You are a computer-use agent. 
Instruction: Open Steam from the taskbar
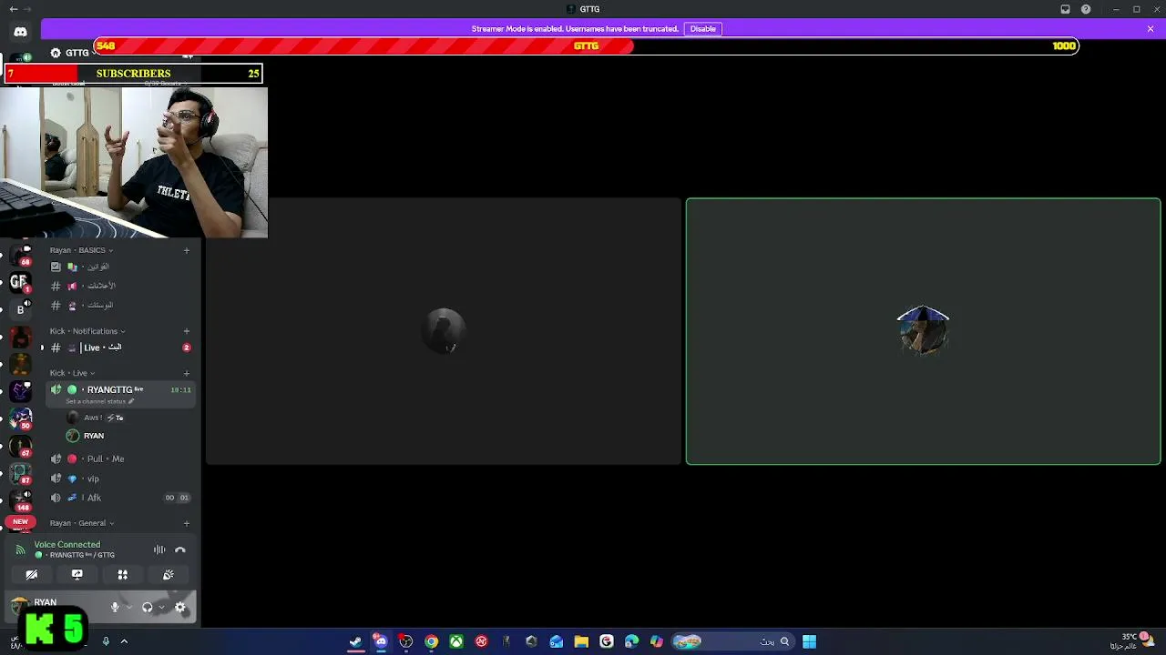coord(355,641)
